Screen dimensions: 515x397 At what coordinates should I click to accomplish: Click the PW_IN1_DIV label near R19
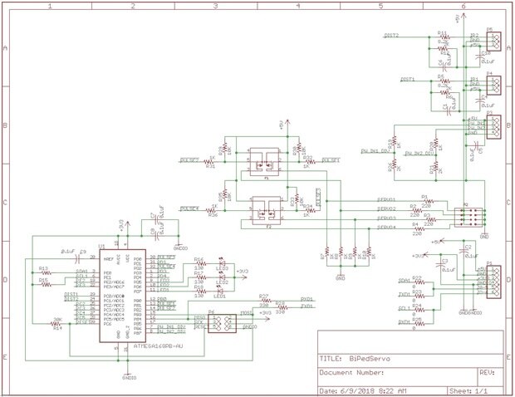click(x=375, y=151)
